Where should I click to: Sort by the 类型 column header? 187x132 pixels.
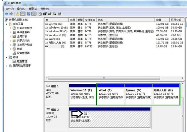pyautogui.click(x=80, y=20)
